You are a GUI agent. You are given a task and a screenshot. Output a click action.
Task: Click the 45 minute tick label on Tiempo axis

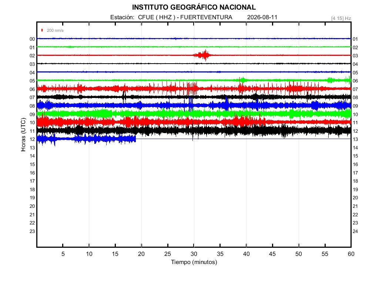(272, 254)
